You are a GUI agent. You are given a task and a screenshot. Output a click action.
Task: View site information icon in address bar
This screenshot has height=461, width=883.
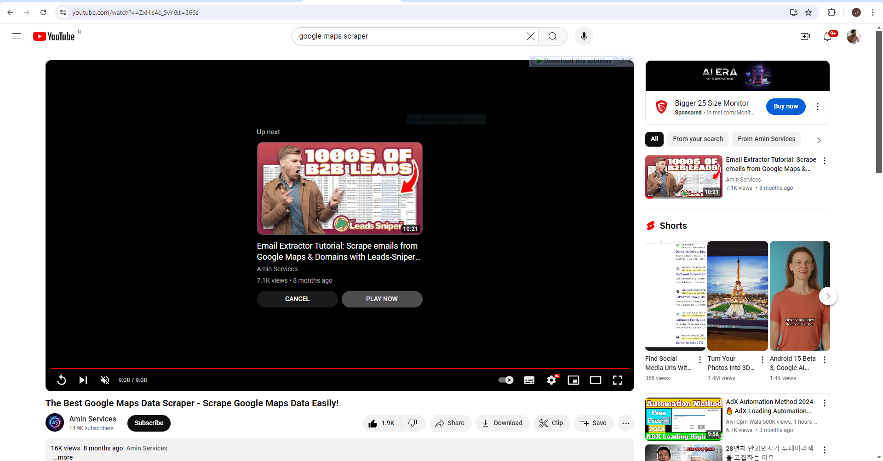(x=63, y=12)
